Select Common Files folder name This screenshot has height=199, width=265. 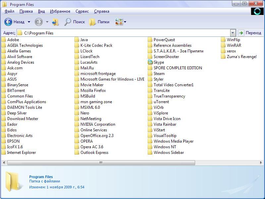[20, 96]
